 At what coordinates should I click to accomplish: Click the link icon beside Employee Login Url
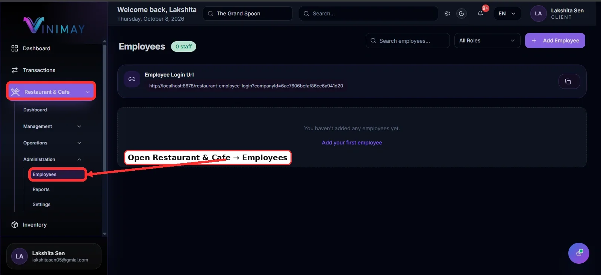(x=132, y=79)
